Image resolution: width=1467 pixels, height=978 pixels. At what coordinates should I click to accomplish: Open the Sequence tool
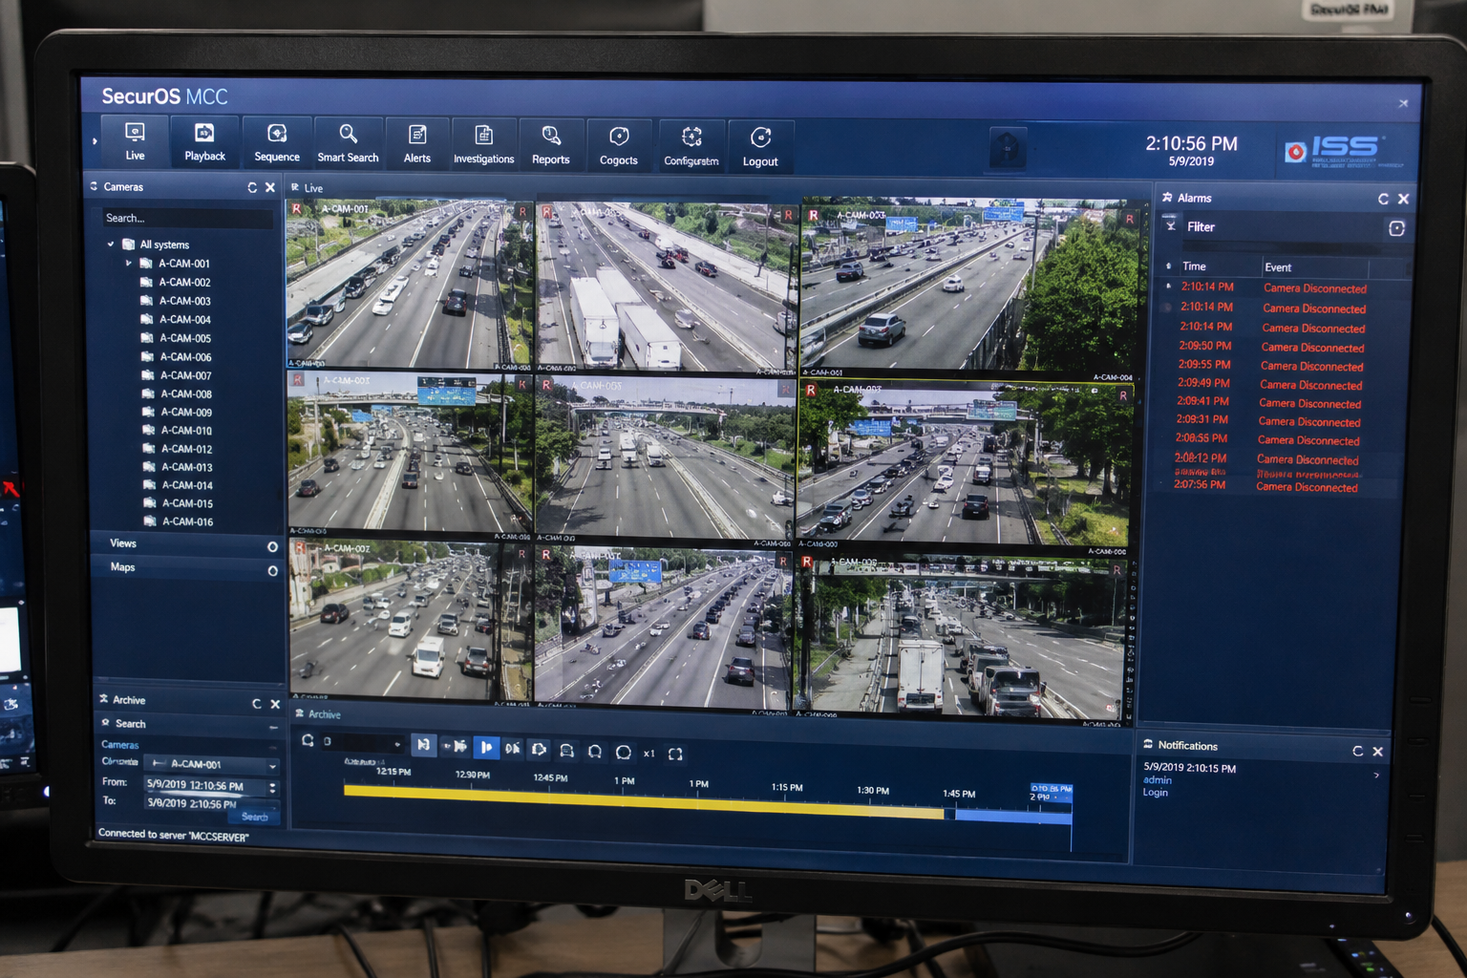coord(277,143)
